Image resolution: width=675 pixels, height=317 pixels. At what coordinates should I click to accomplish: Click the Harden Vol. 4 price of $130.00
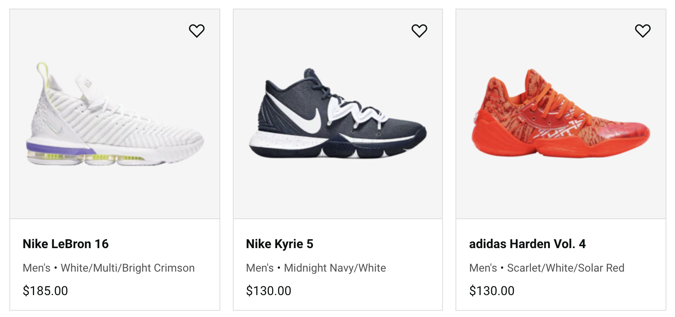(491, 291)
